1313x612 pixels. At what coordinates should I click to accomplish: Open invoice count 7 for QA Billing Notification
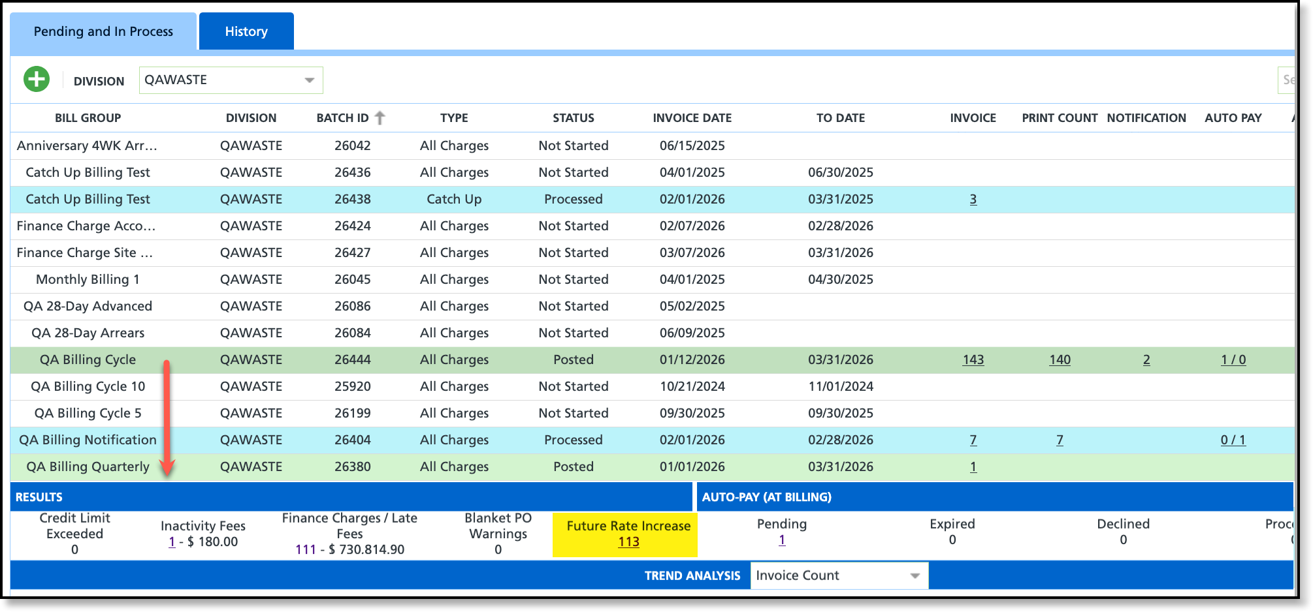coord(973,440)
